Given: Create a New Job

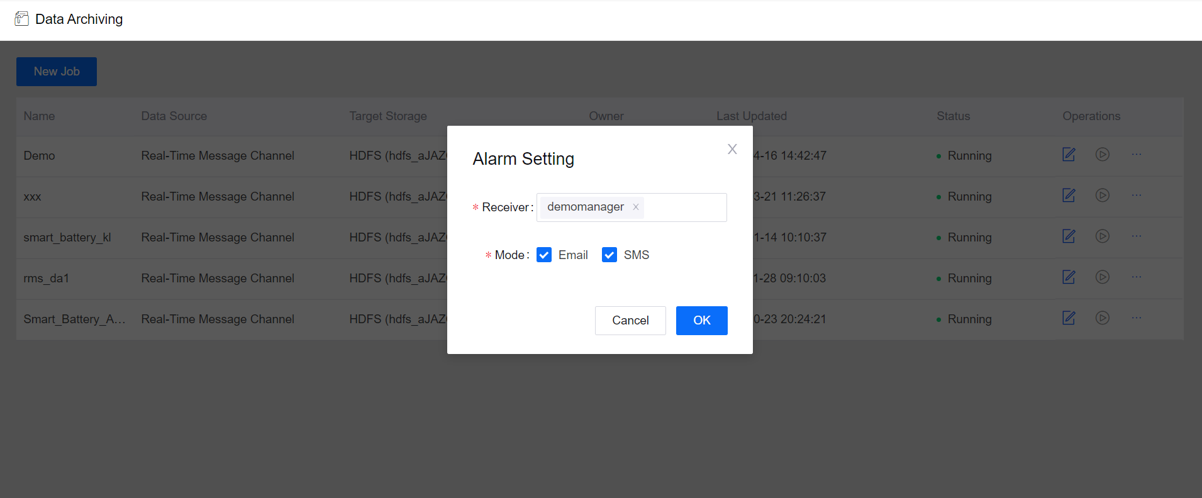Looking at the screenshot, I should [57, 72].
